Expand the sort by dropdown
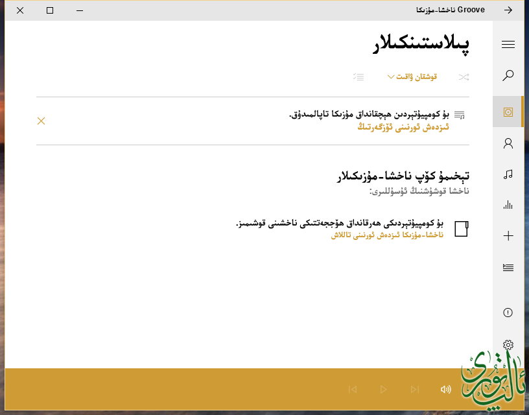The image size is (529, 415). click(x=412, y=77)
